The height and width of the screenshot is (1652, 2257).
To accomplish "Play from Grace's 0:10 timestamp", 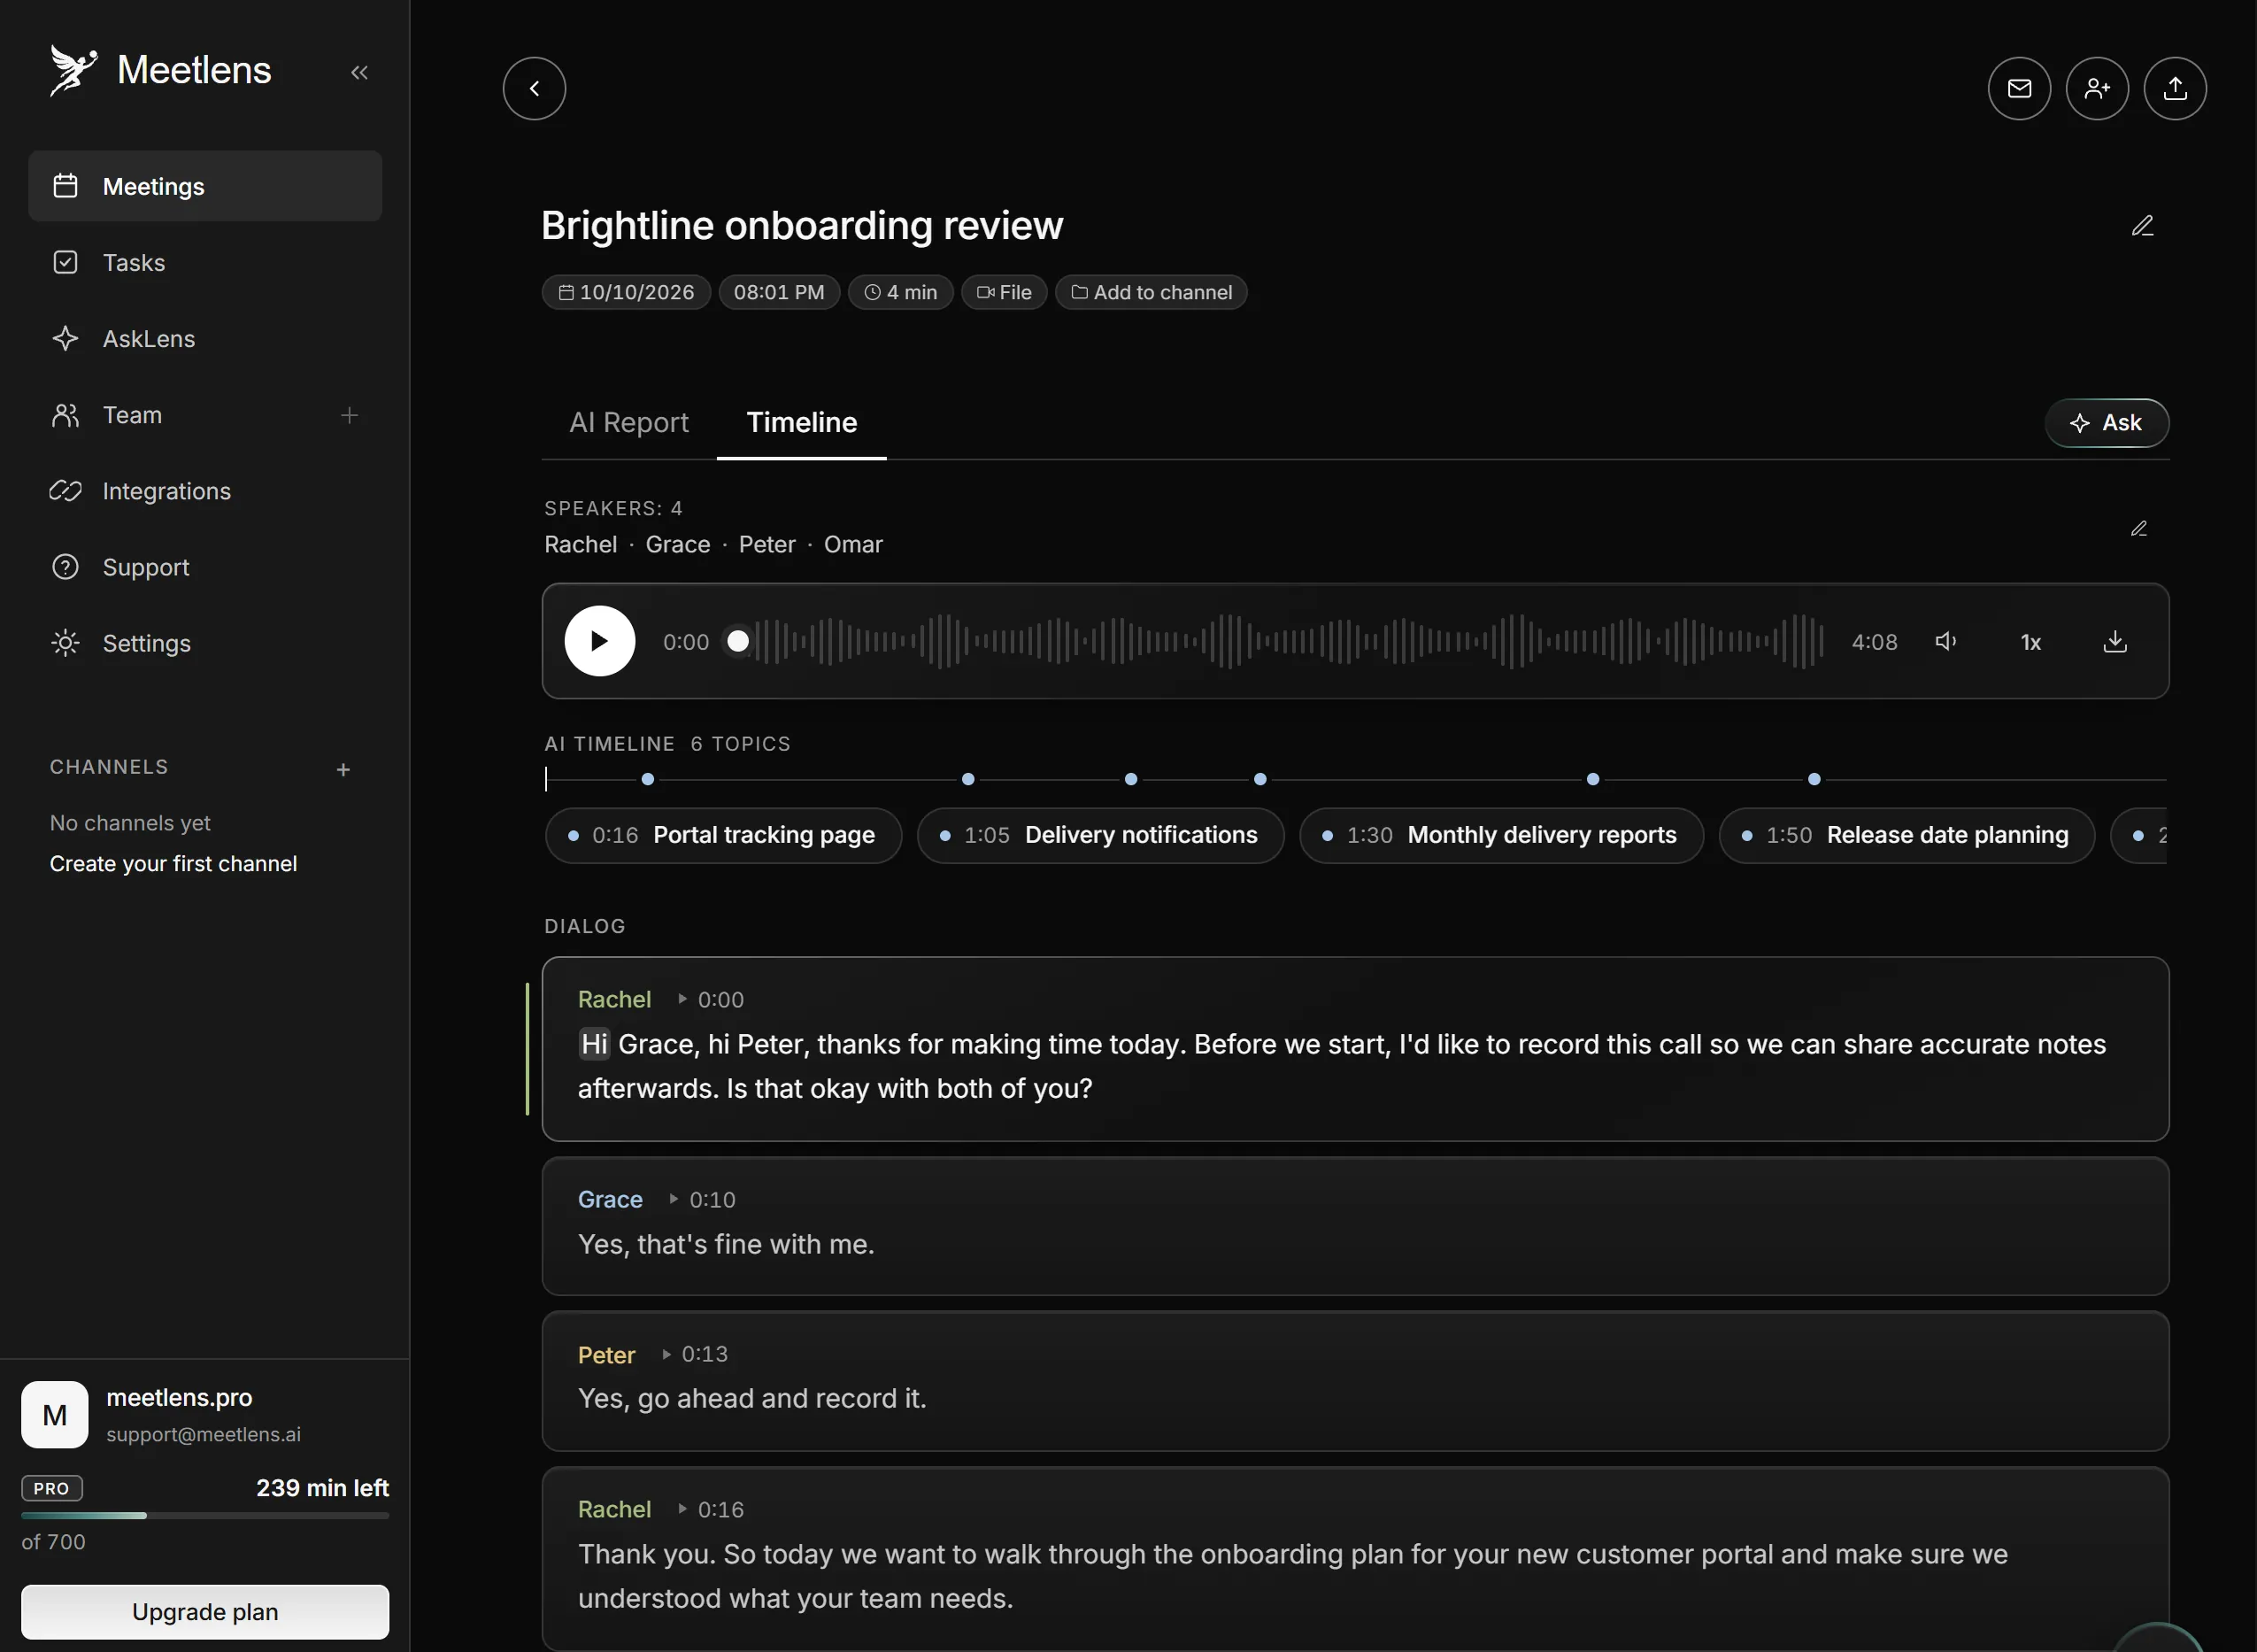I will 703,1199.
